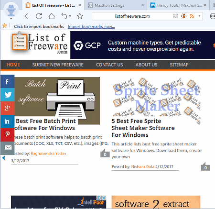Click the QR code icon in address bar

(175, 16)
